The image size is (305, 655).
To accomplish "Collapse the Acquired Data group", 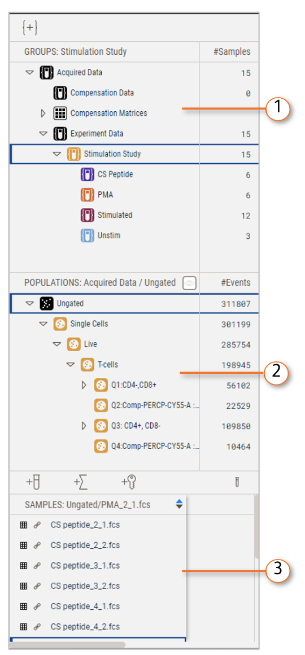I will click(29, 72).
